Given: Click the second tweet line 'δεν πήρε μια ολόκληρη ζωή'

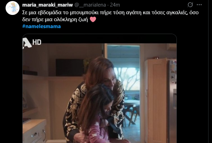Looking at the screenshot, I should pyautogui.click(x=55, y=19).
